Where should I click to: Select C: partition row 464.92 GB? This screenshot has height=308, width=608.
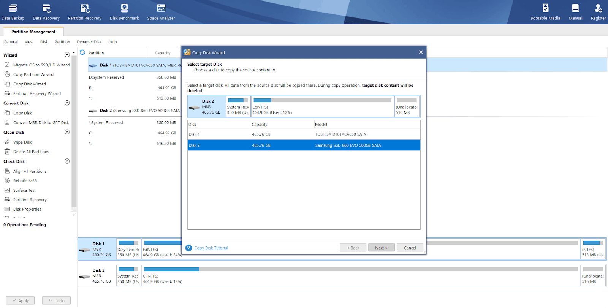tap(135, 133)
